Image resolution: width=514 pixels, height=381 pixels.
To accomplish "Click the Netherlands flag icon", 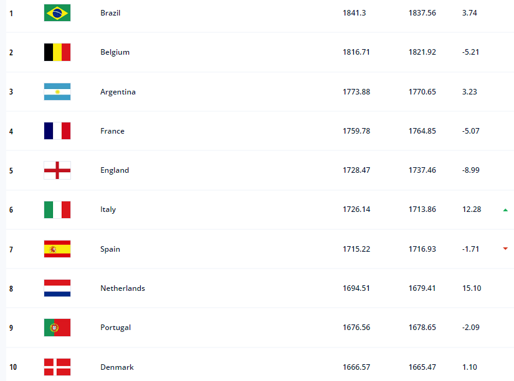I will click(x=57, y=288).
